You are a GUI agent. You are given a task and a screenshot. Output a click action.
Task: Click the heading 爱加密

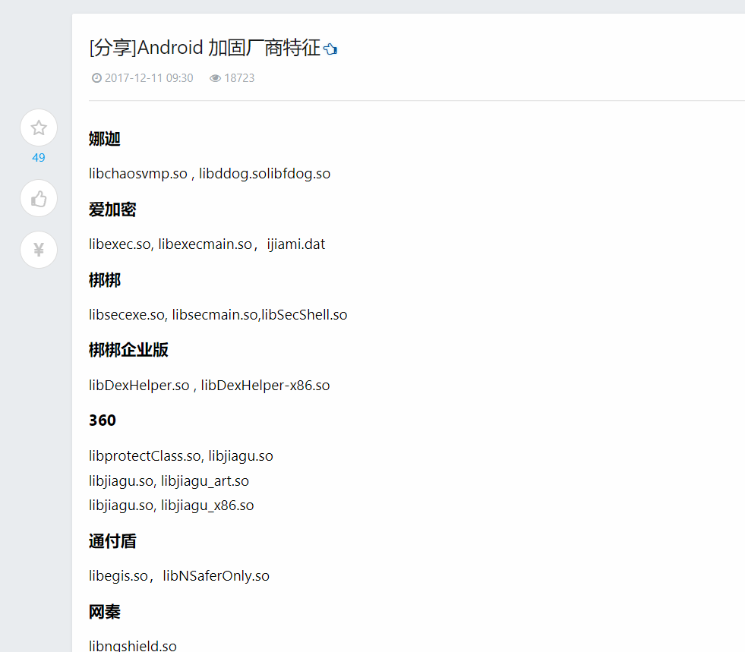point(112,209)
